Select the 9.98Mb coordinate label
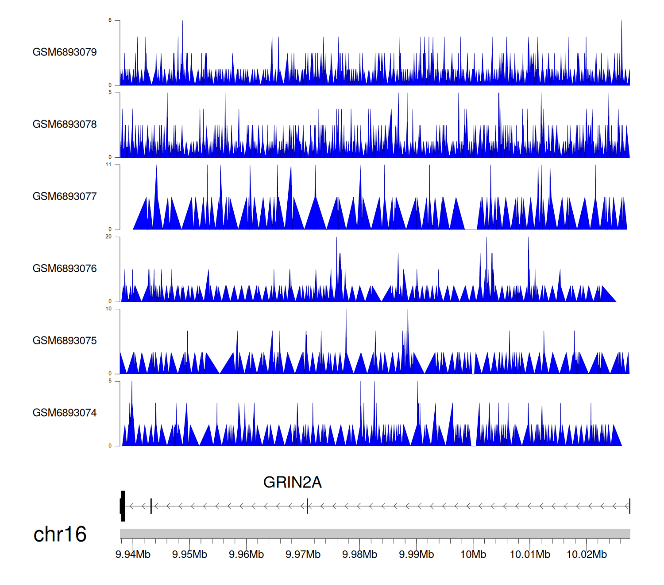Image resolution: width=664 pixels, height=585 pixels. click(359, 555)
